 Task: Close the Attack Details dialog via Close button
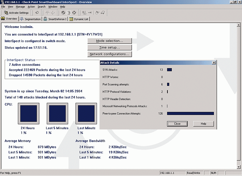click(177, 124)
